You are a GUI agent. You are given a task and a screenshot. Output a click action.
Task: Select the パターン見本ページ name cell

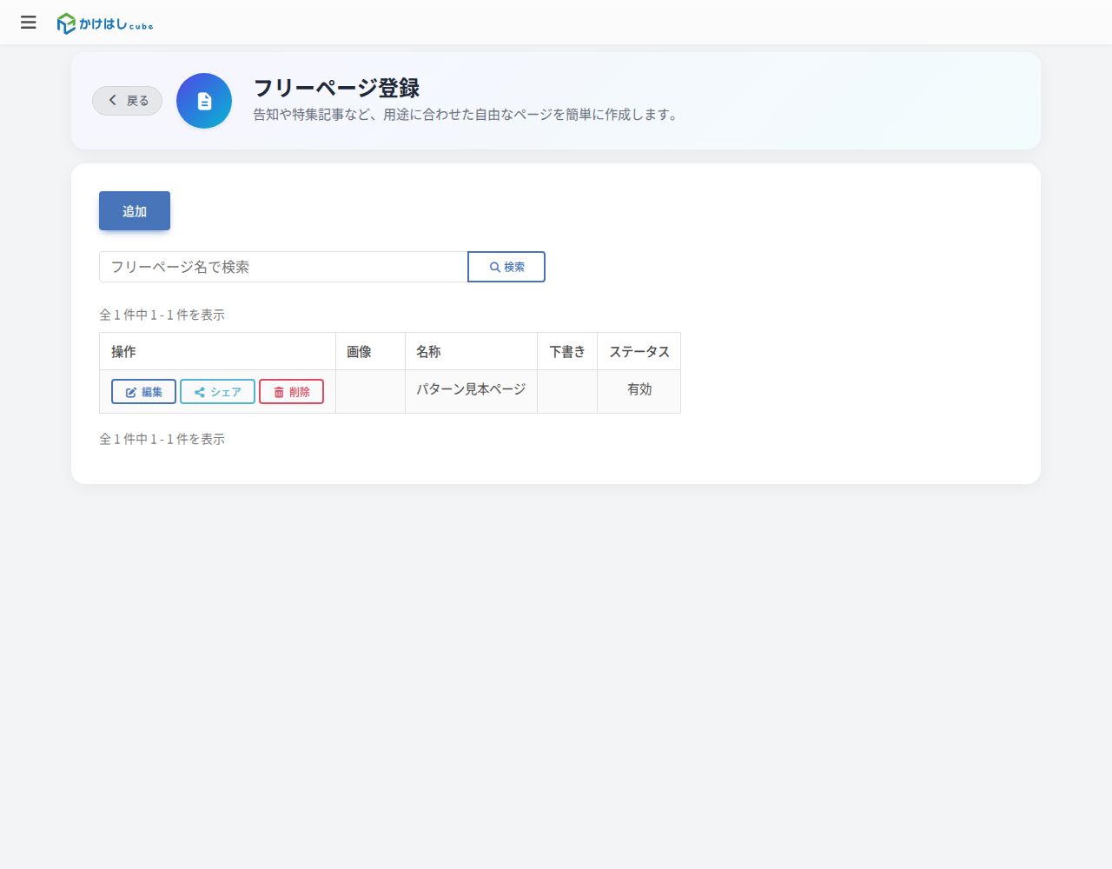click(471, 390)
